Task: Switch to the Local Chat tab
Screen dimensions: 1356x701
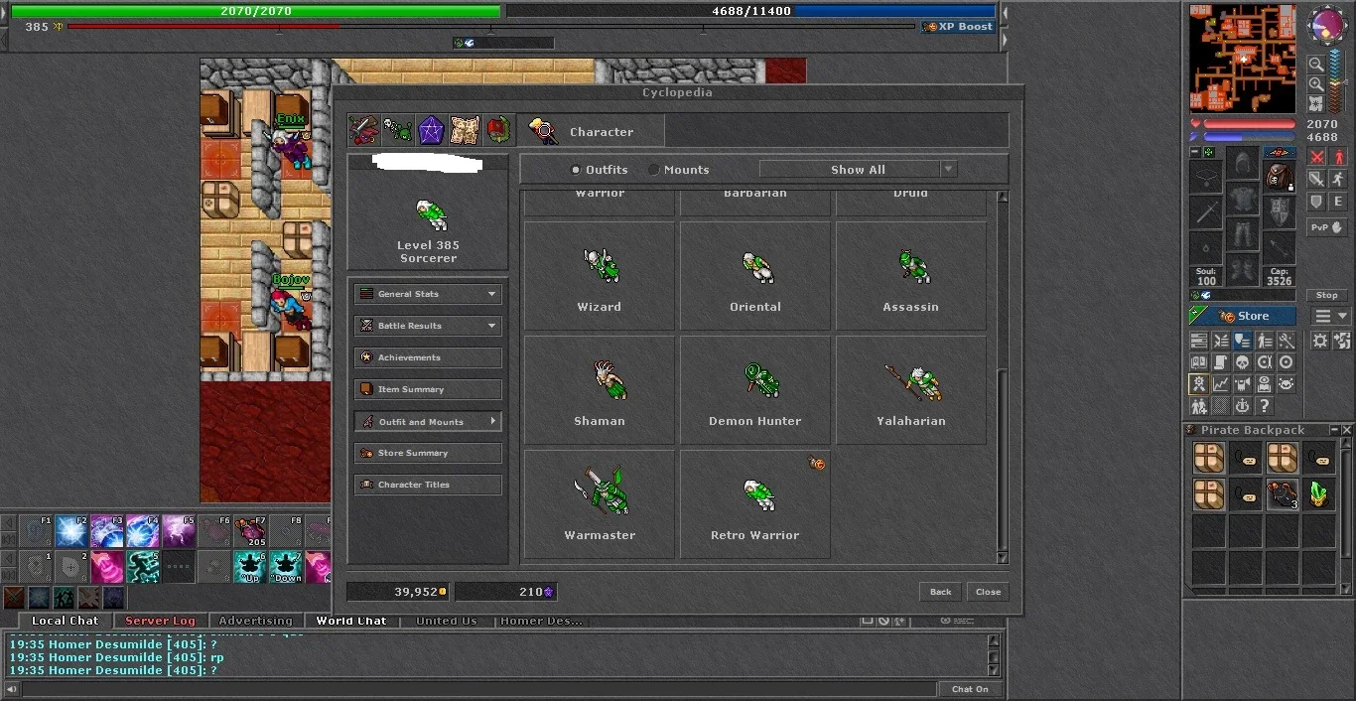Action: pyautogui.click(x=66, y=621)
